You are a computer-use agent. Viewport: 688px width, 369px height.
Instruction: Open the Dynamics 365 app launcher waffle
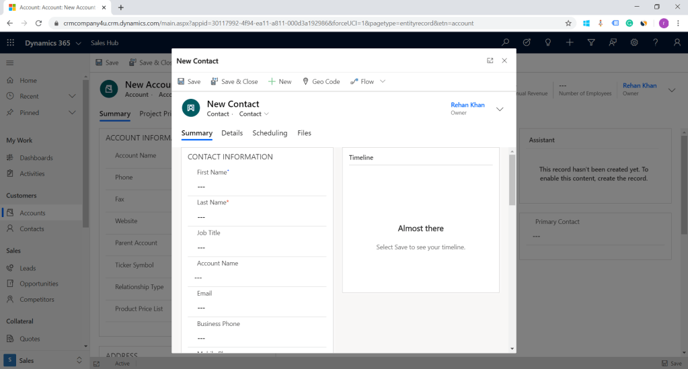(x=10, y=42)
